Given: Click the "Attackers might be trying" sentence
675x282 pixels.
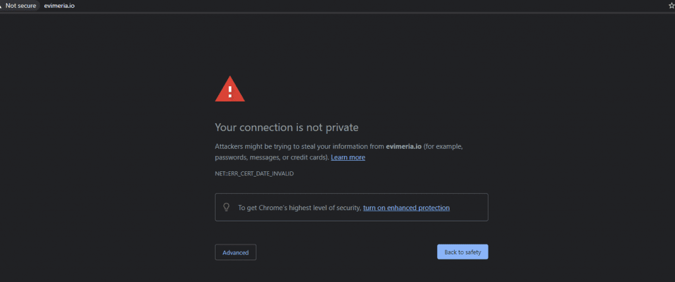Looking at the screenshot, I should (x=251, y=146).
